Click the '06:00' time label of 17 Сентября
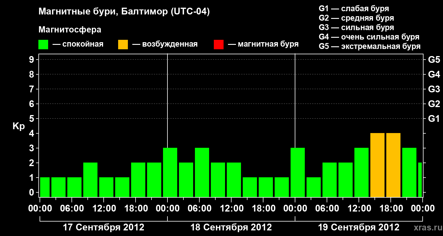The width and height of the screenshot is (443, 236). tap(71, 209)
